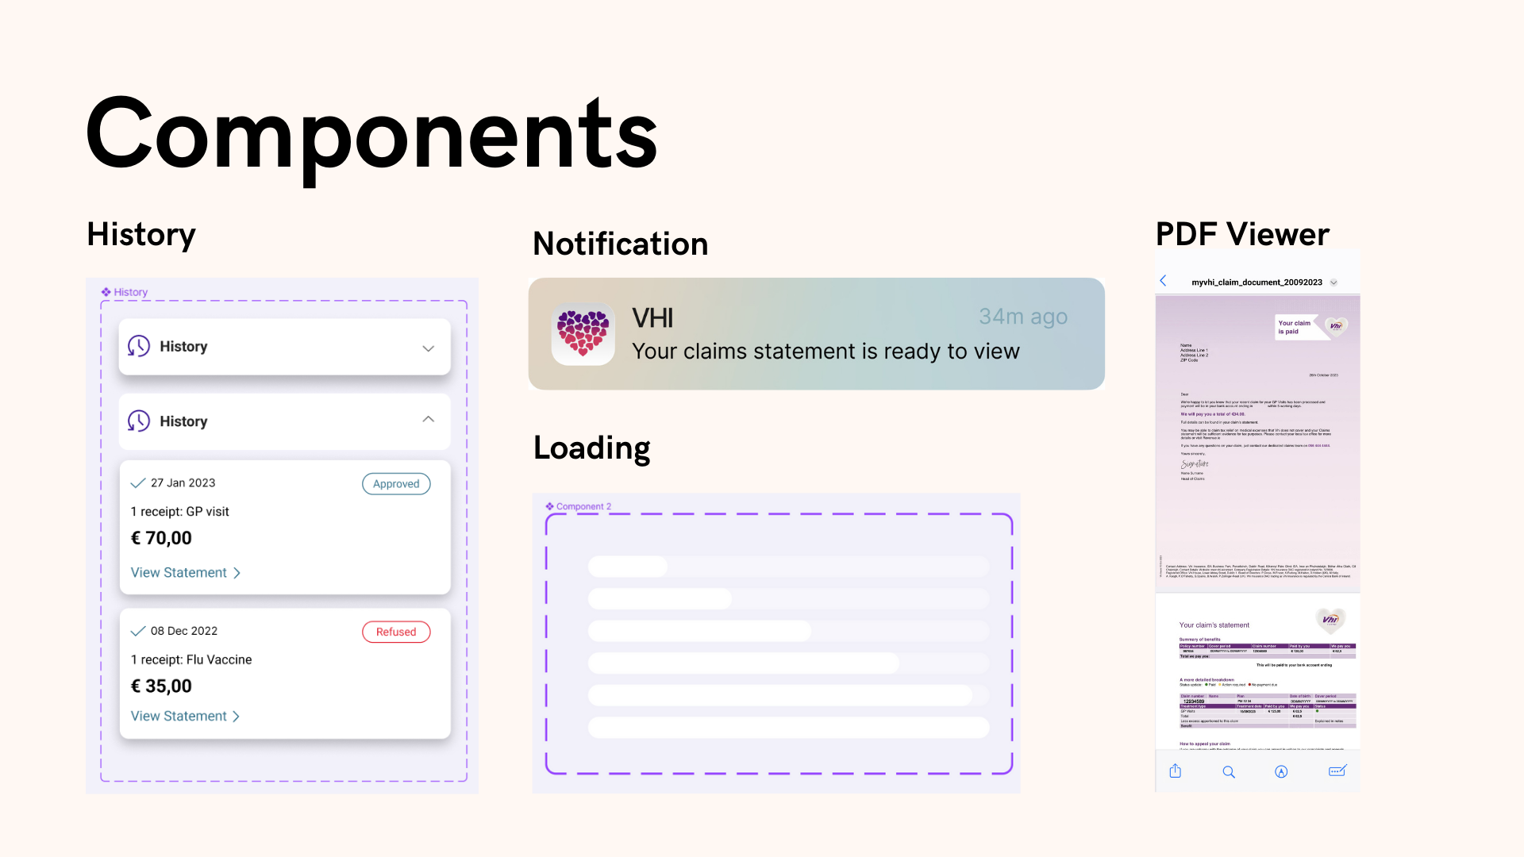The height and width of the screenshot is (857, 1524).
Task: Click the back chevron in PDF Viewer
Action: tap(1164, 280)
